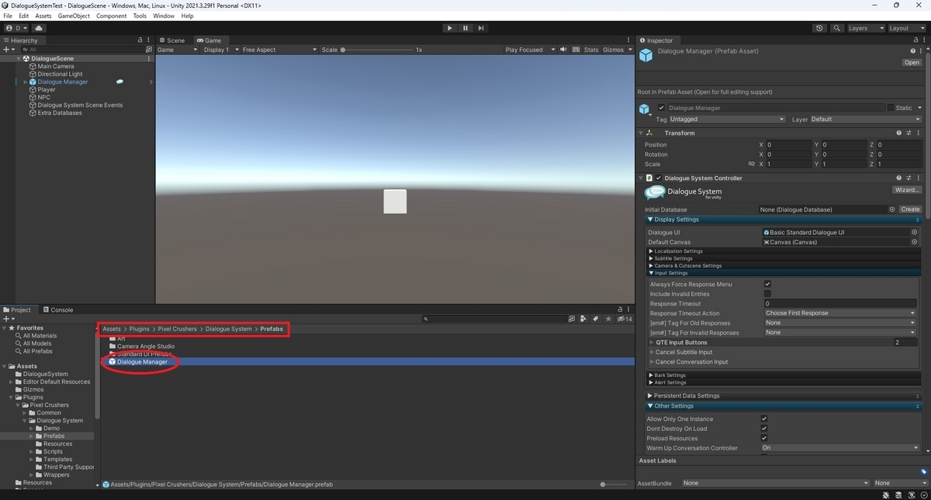
Task: Open the File menu
Action: pos(8,16)
